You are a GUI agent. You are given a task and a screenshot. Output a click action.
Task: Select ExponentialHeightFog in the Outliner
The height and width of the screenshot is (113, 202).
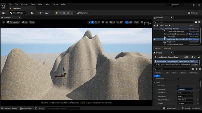tap(175, 31)
